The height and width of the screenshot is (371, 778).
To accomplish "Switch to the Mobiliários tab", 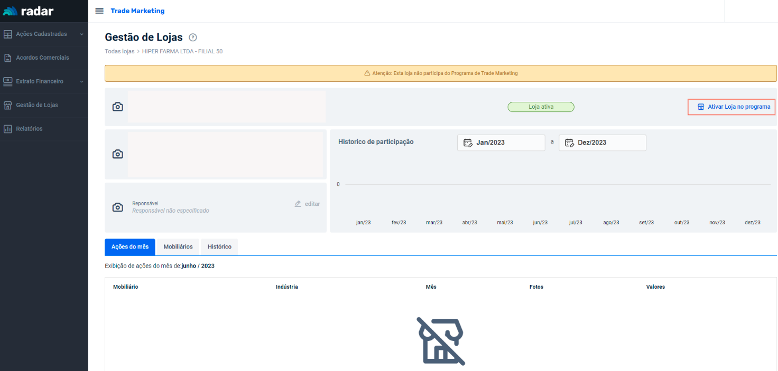I will [178, 247].
